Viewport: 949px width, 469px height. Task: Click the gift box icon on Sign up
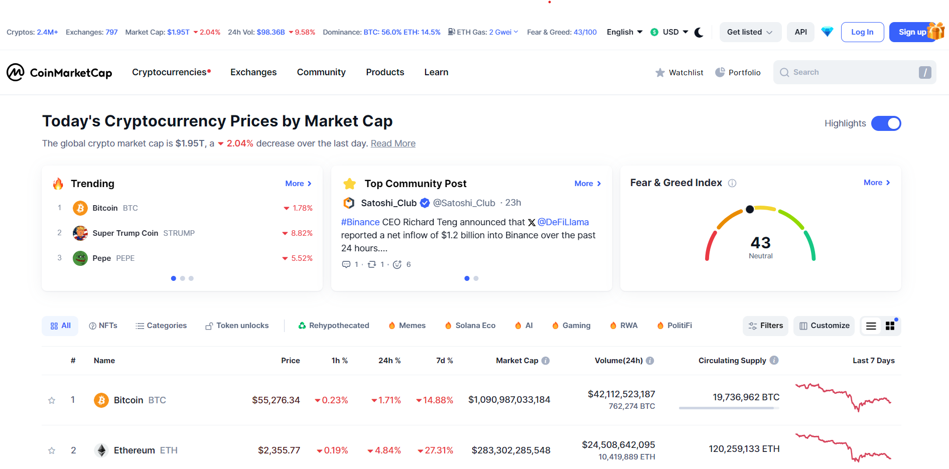[x=936, y=31]
